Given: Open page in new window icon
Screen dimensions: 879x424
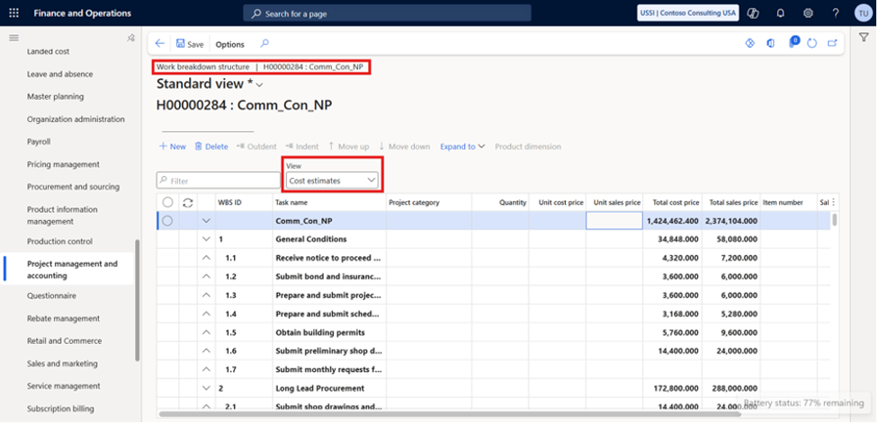Looking at the screenshot, I should click(x=832, y=43).
